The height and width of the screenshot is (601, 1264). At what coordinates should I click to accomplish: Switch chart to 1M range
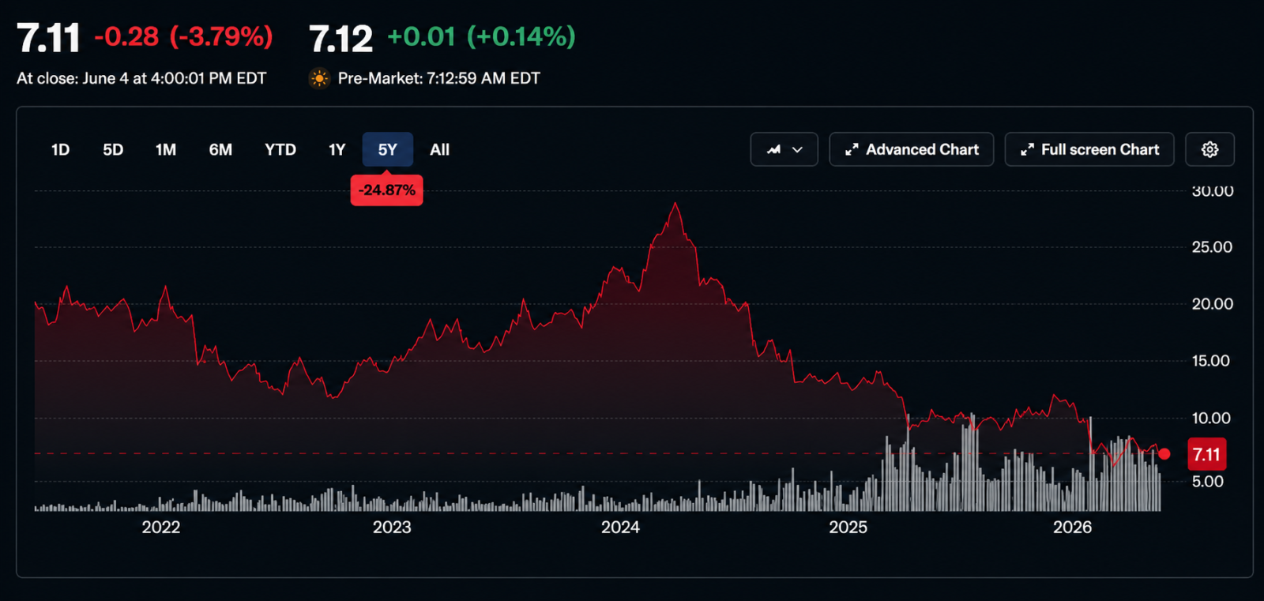coord(166,149)
